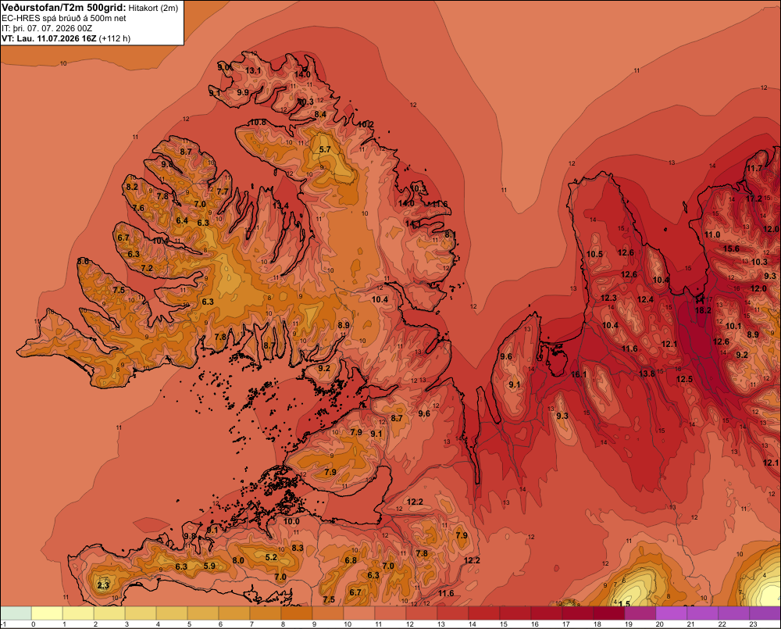
Task: Click the pale green legend swatch below zero
Action: 16,613
